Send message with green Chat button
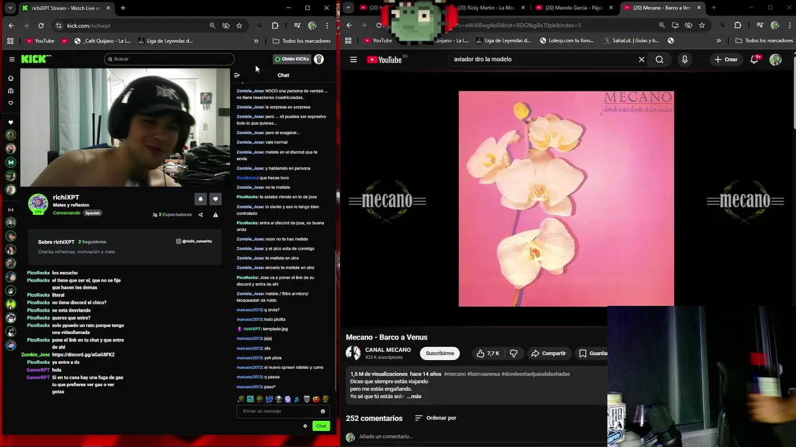The height and width of the screenshot is (447, 796). (321, 426)
